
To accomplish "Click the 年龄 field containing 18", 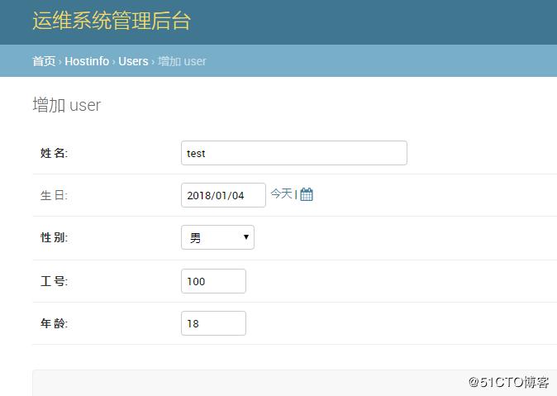I will (213, 323).
